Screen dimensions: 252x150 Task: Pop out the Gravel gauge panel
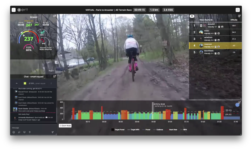click(55, 16)
